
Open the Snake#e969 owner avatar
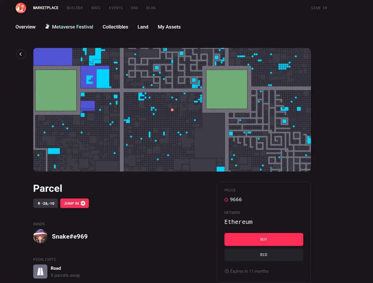click(x=40, y=237)
